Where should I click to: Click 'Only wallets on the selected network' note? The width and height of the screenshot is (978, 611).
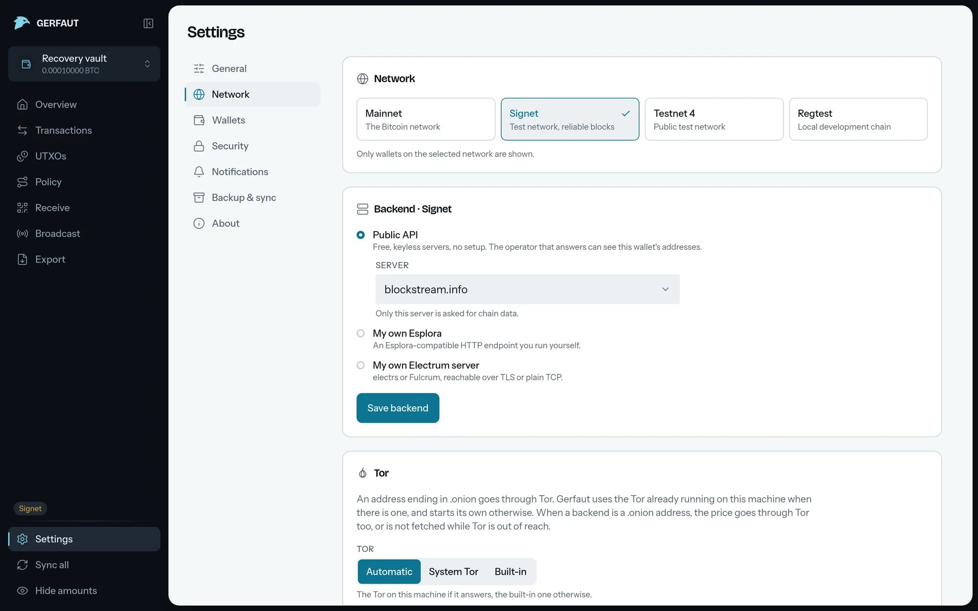click(445, 154)
